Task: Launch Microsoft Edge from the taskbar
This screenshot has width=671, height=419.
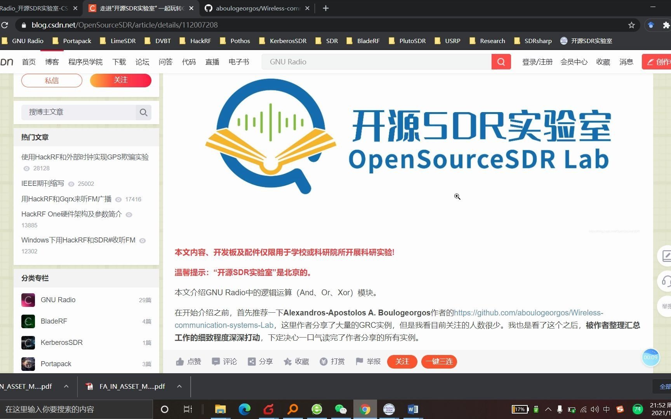Action: 245,409
